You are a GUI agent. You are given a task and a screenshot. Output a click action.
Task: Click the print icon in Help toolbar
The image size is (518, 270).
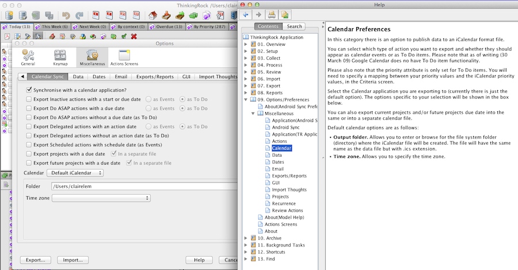(272, 14)
